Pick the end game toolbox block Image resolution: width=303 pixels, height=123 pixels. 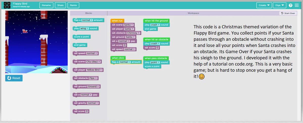click(x=79, y=45)
